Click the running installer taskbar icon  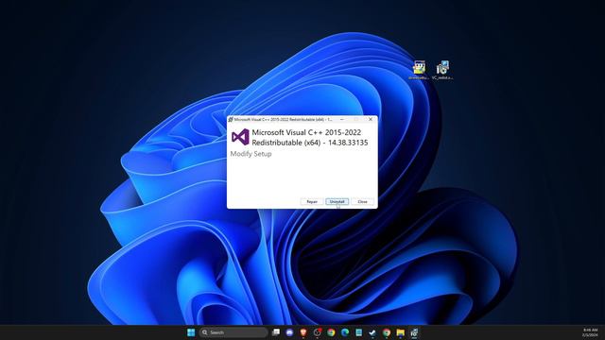point(414,332)
